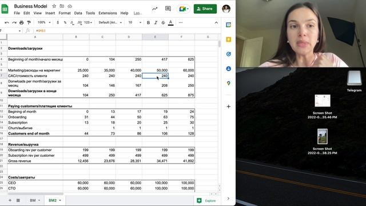The height and width of the screenshot is (206, 366).
Task: Open the Help menu
Action: [124, 13]
